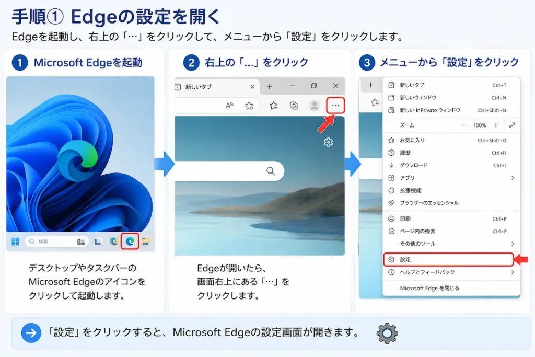Image resolution: width=535 pixels, height=357 pixels.
Task: Click the step title 右上の「...」をクリック
Action: (256, 62)
